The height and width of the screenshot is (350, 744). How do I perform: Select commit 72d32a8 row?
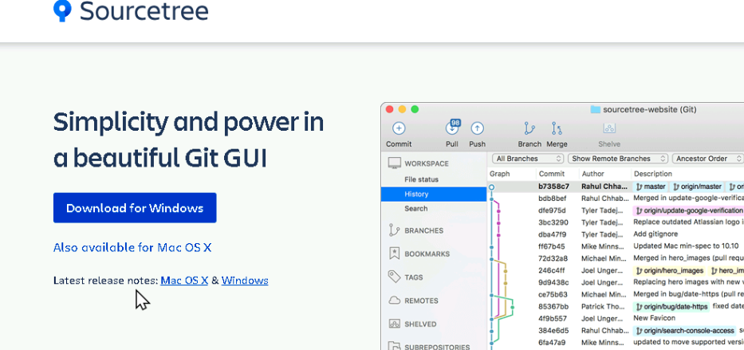pos(616,258)
